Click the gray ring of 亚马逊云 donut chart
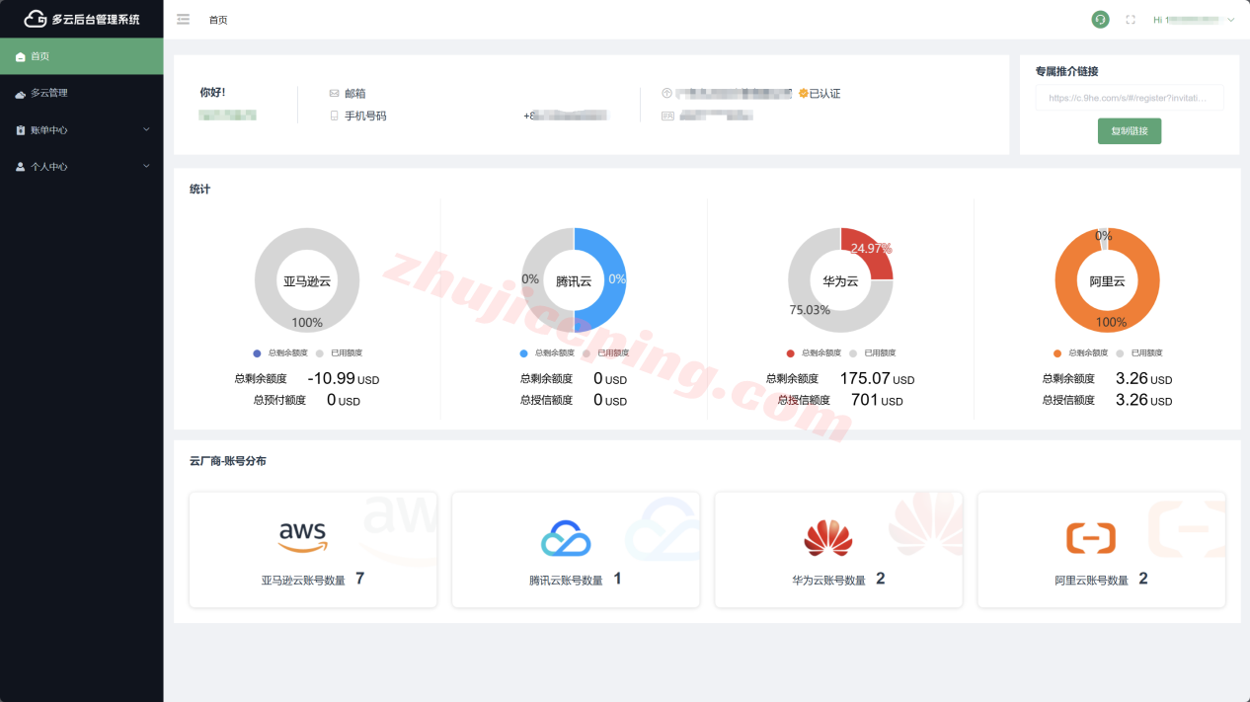1250x702 pixels. pyautogui.click(x=307, y=239)
